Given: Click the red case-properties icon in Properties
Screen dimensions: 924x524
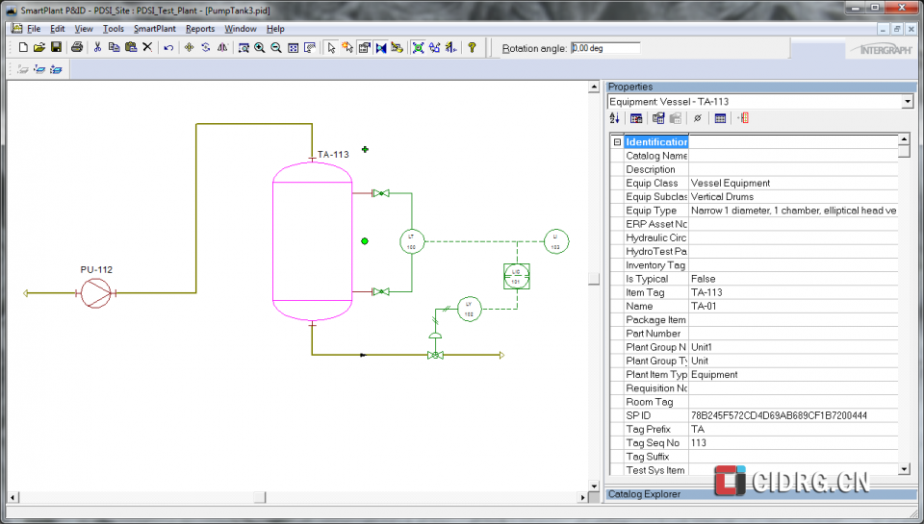Looking at the screenshot, I should pos(743,118).
